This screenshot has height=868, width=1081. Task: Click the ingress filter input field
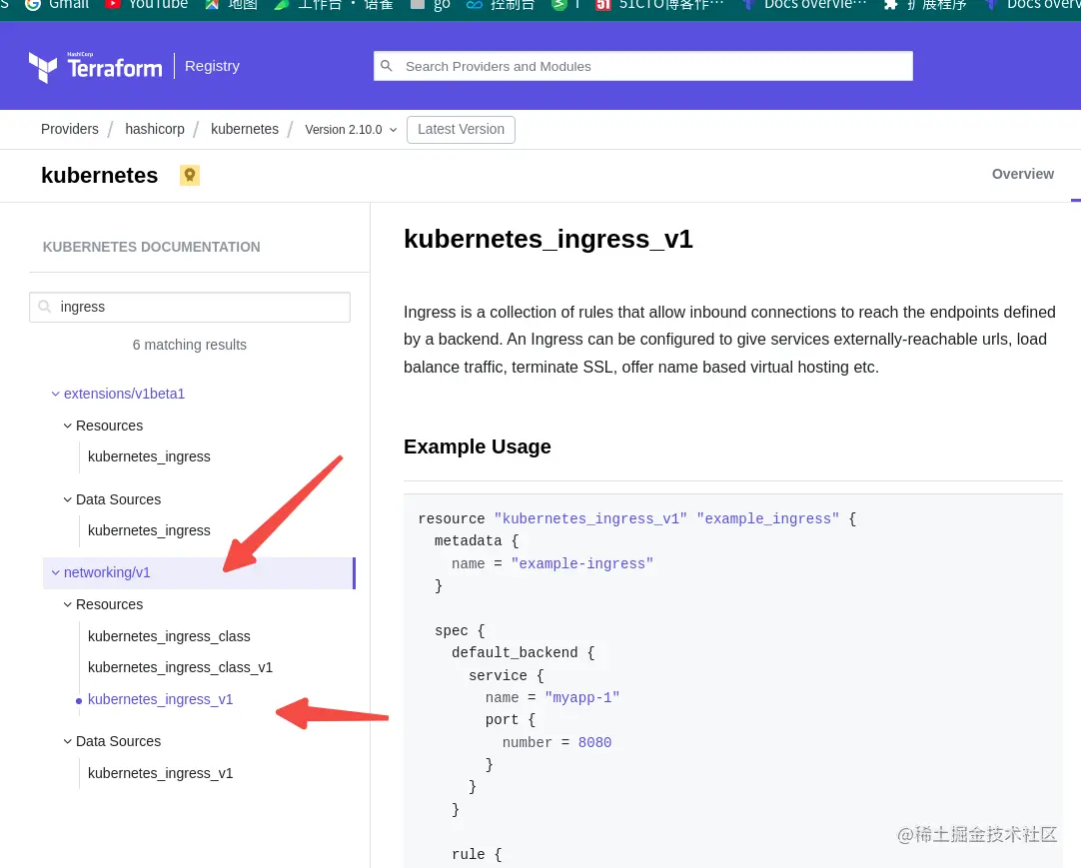point(190,307)
